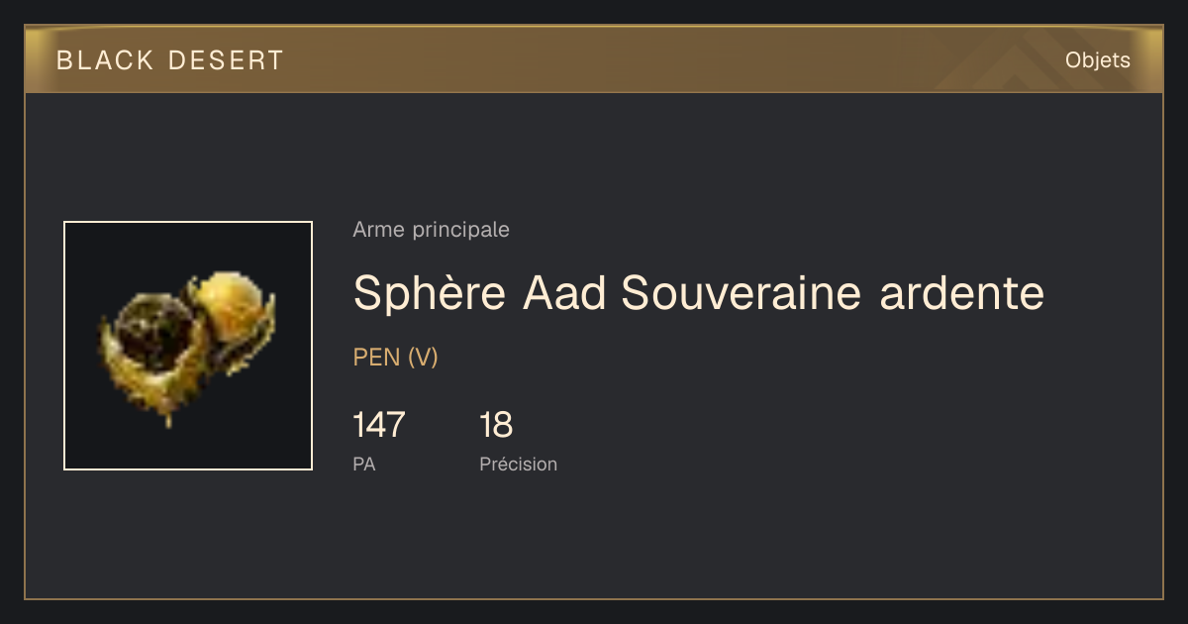Click the item name Sphère Aad Souveraine ardente
The image size is (1188, 624).
[699, 292]
